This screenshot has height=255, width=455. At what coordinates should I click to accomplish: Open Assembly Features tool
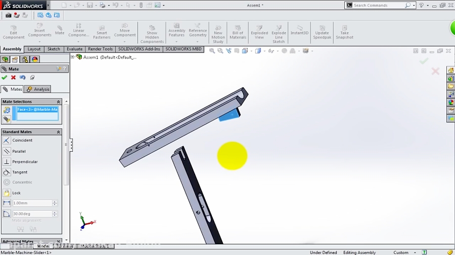[176, 30]
